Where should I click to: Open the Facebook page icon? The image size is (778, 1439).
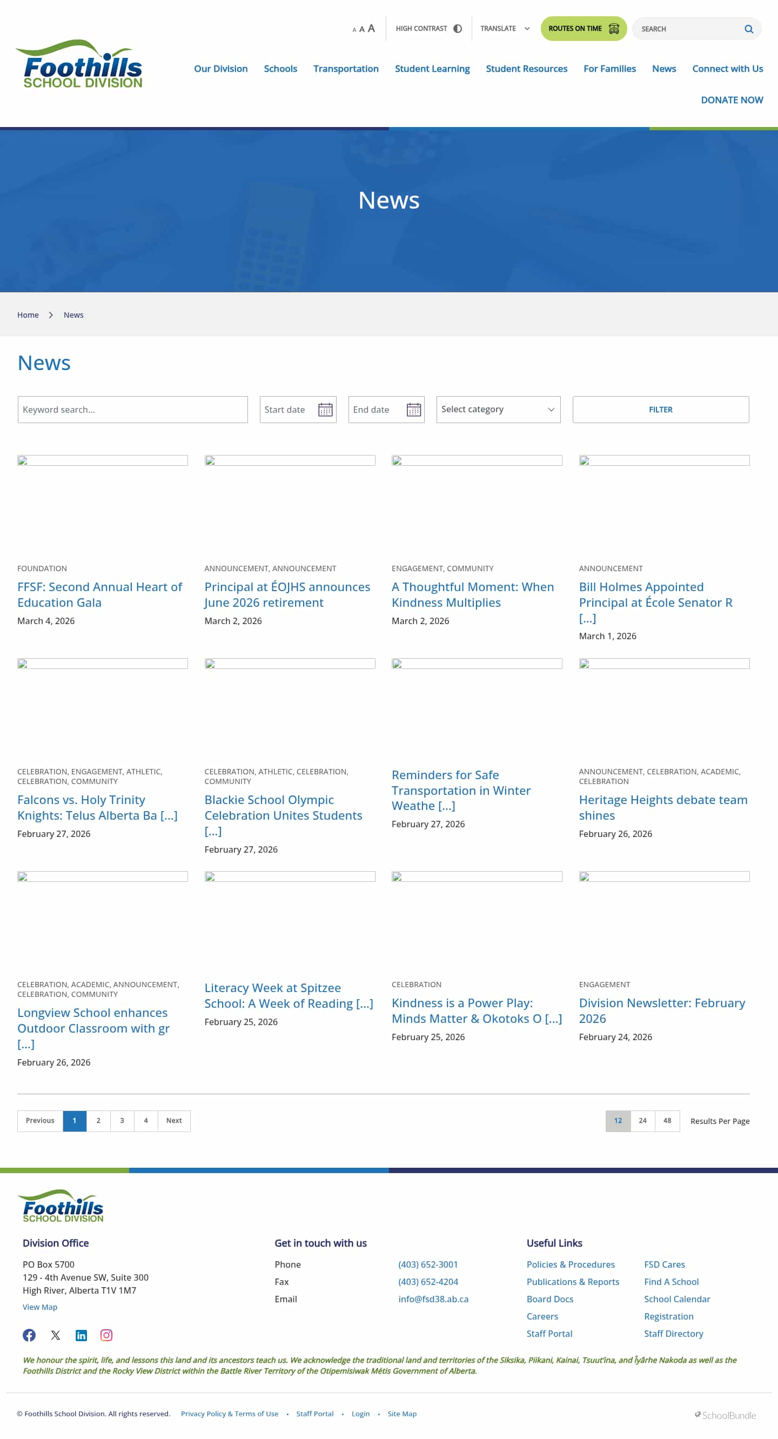(x=29, y=1335)
